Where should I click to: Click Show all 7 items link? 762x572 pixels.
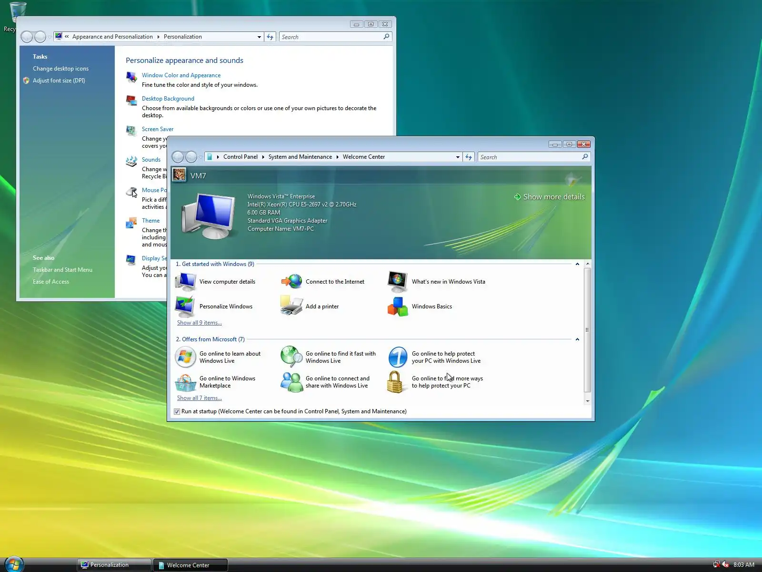[x=200, y=398]
